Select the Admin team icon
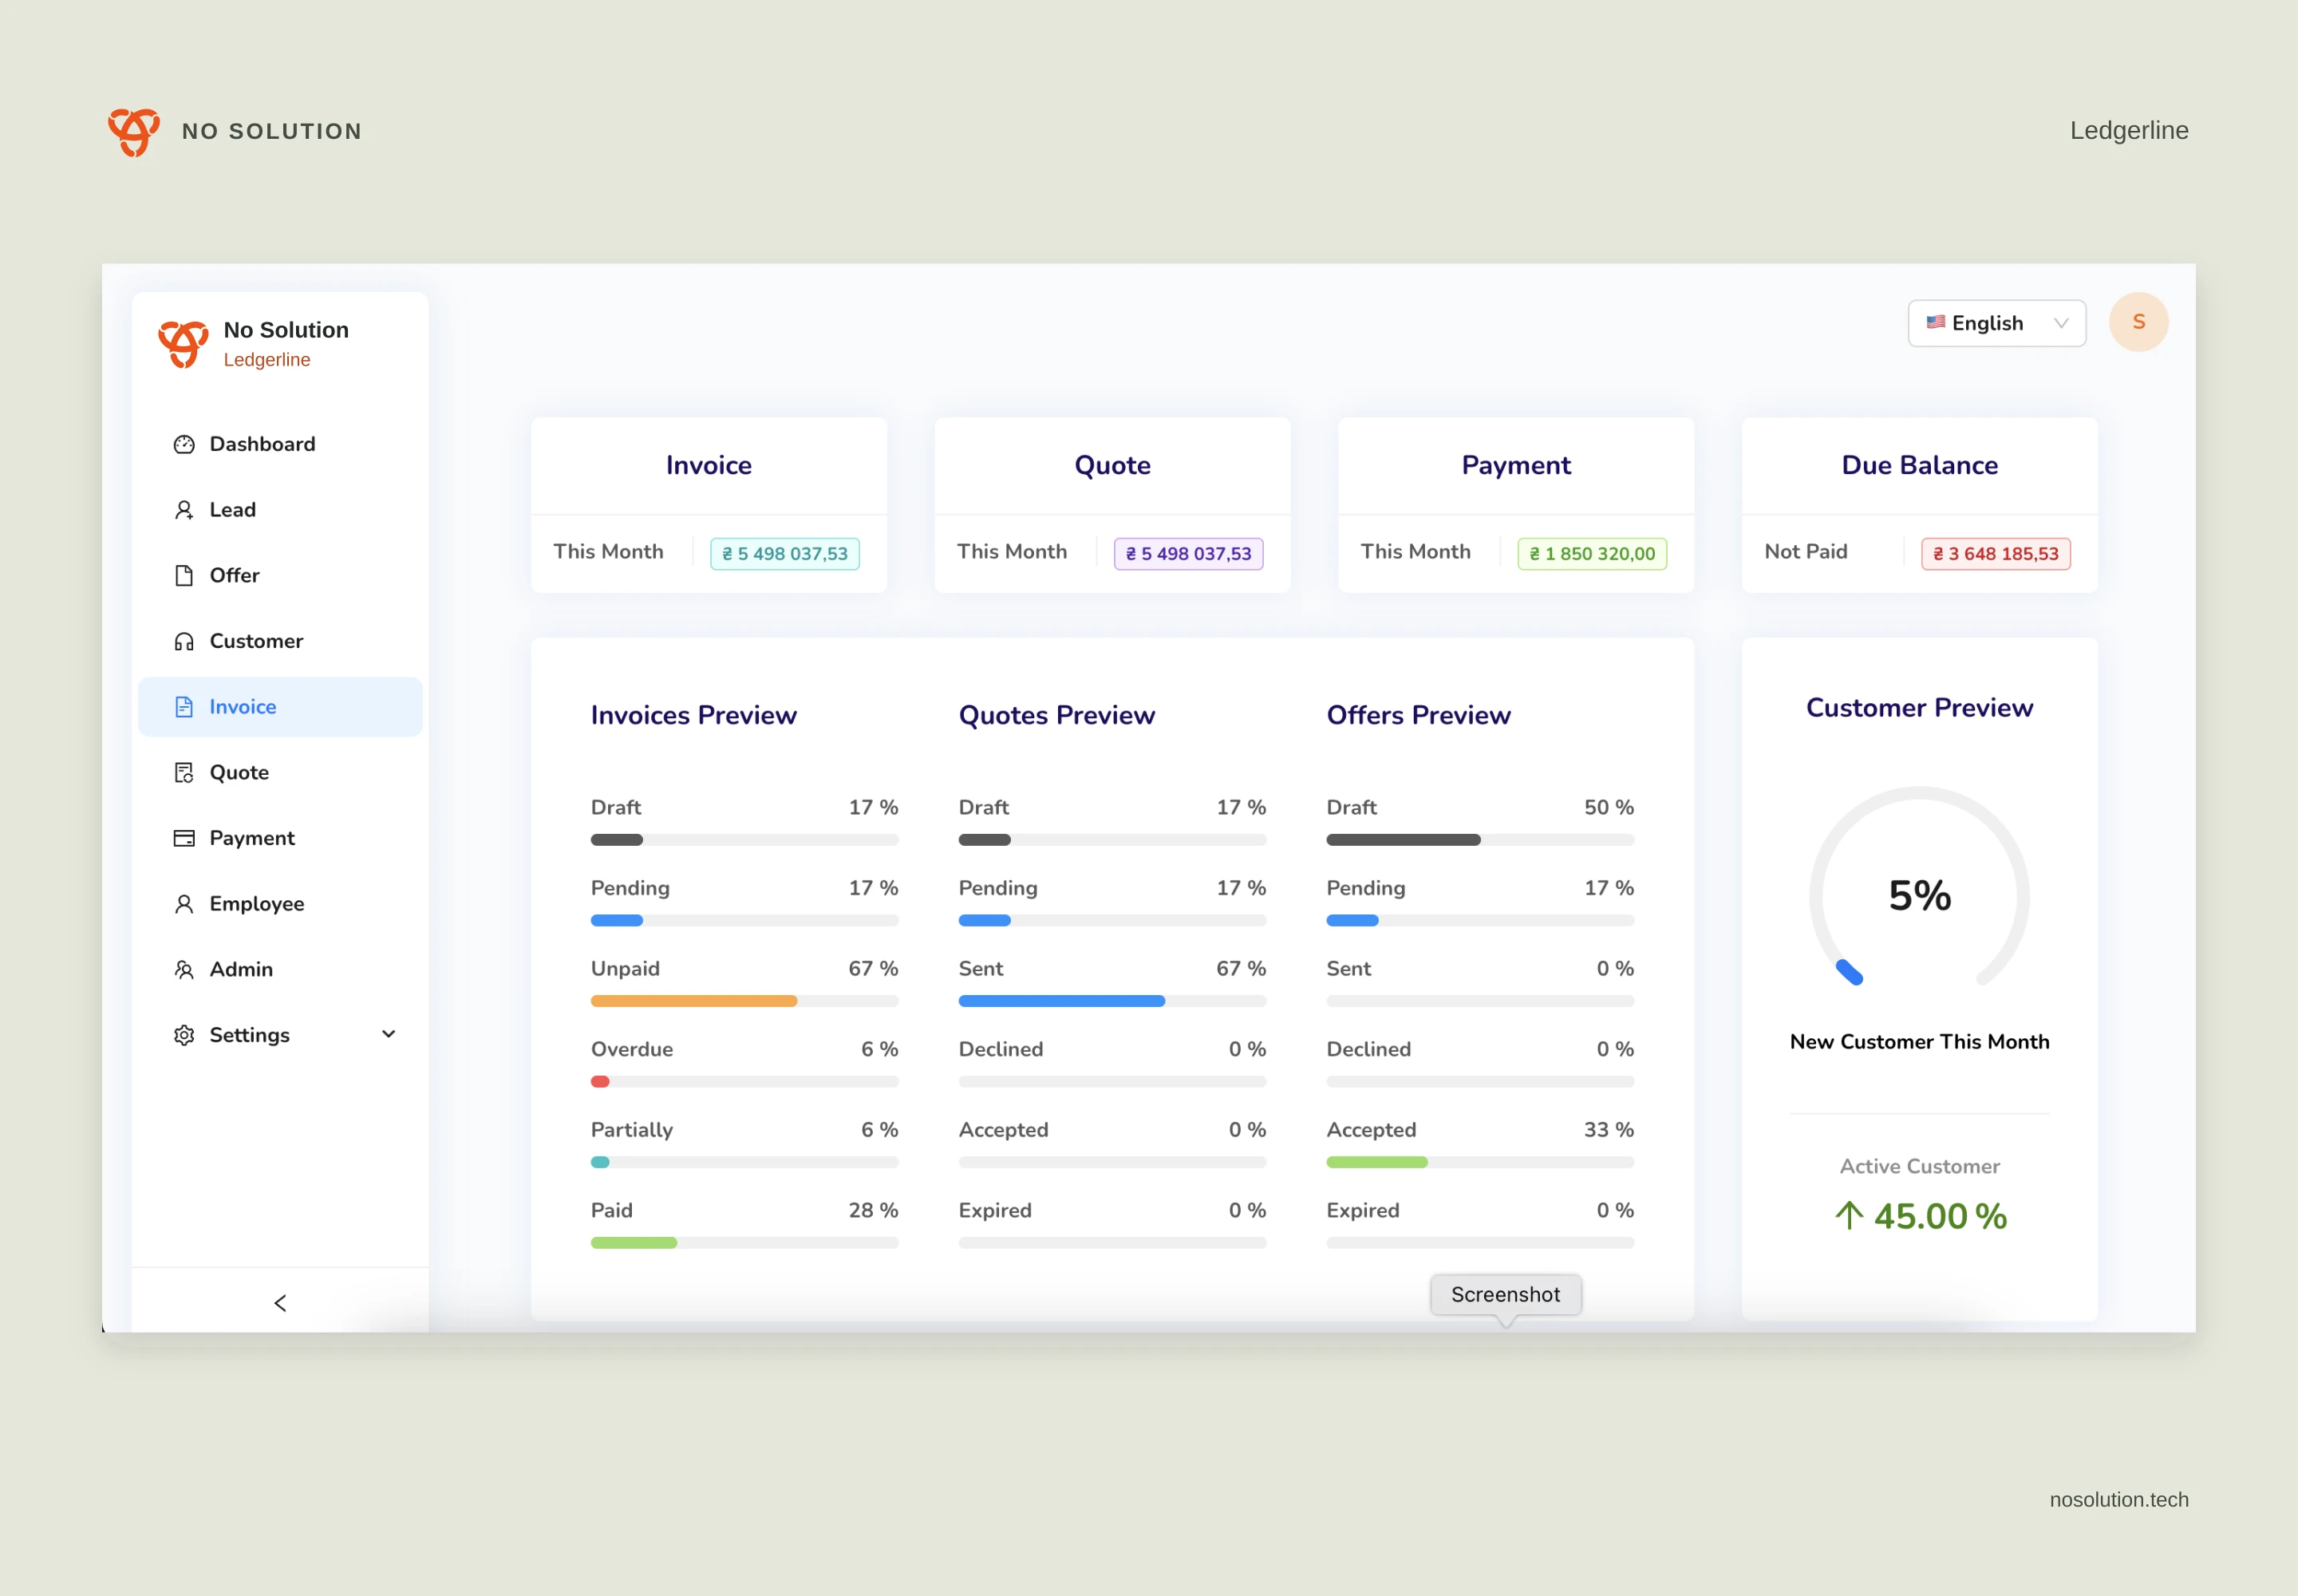Viewport: 2298px width, 1596px height. click(x=184, y=969)
